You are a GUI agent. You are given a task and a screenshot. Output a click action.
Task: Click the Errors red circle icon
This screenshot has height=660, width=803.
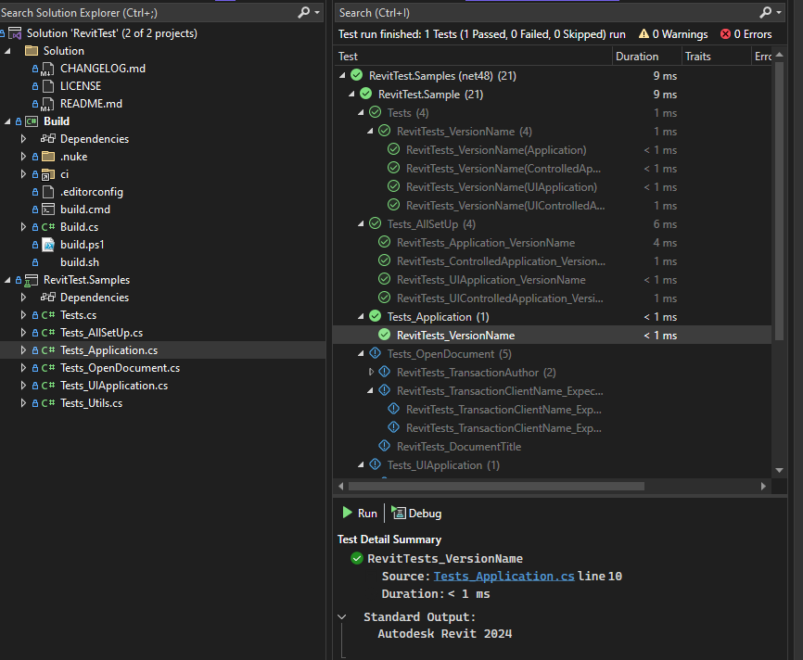coord(725,34)
